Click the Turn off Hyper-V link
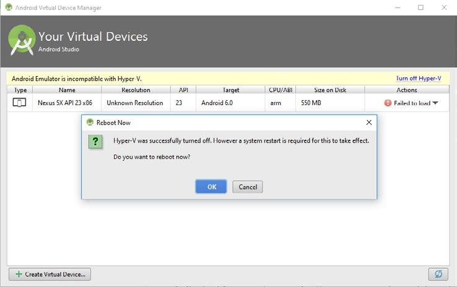Image resolution: width=457 pixels, height=287 pixels. click(x=419, y=79)
